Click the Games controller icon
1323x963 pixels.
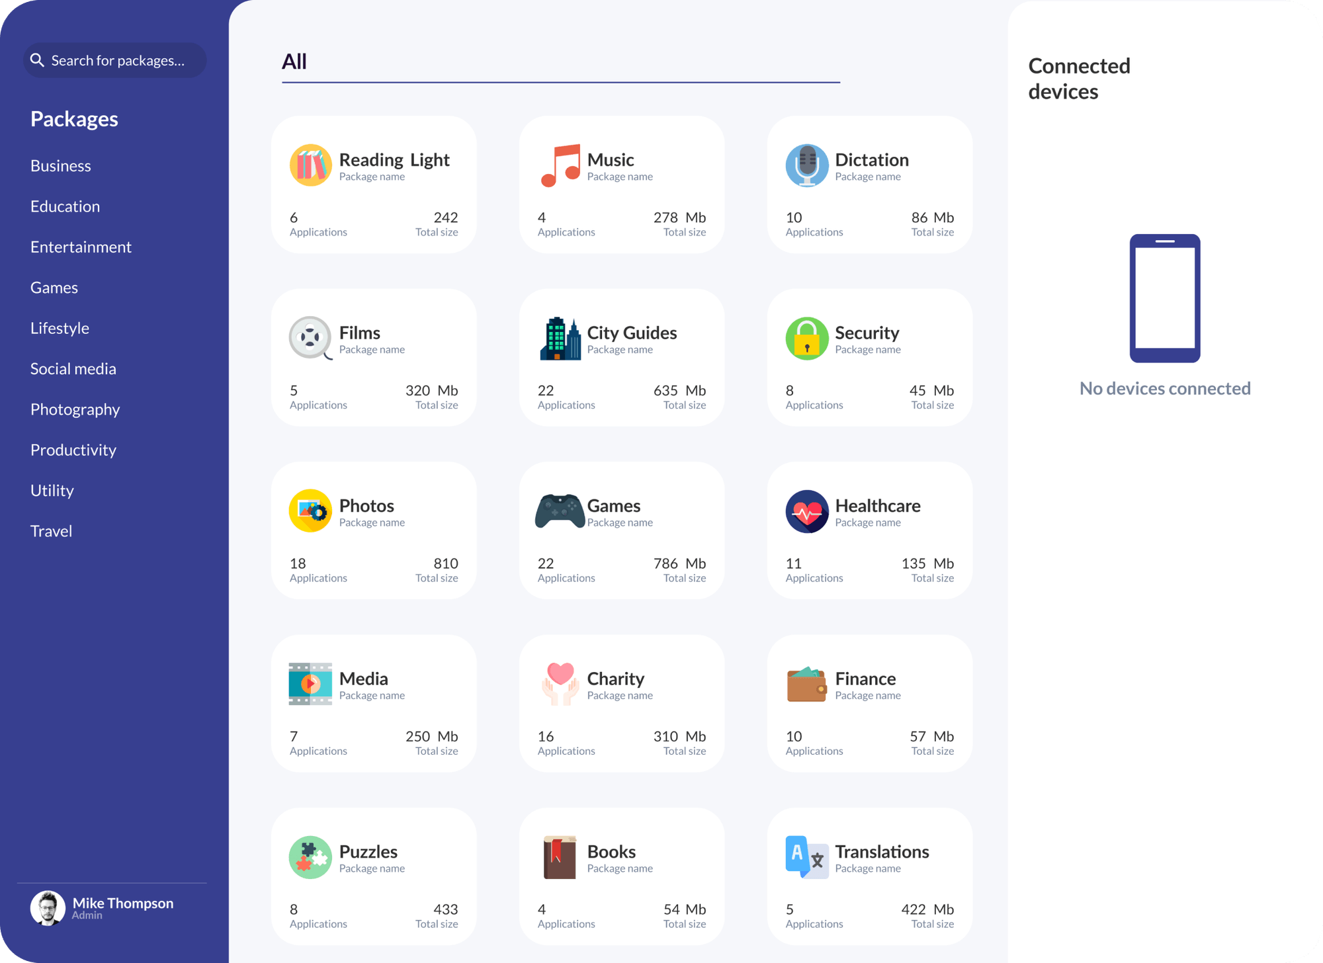tap(558, 511)
